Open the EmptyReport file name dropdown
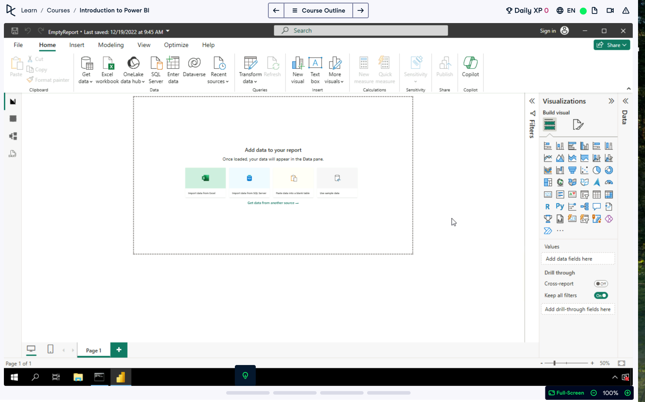 [168, 31]
